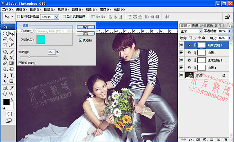Select the 颜色(C) radio button
The width and height of the screenshot is (234, 142).
point(22,40)
